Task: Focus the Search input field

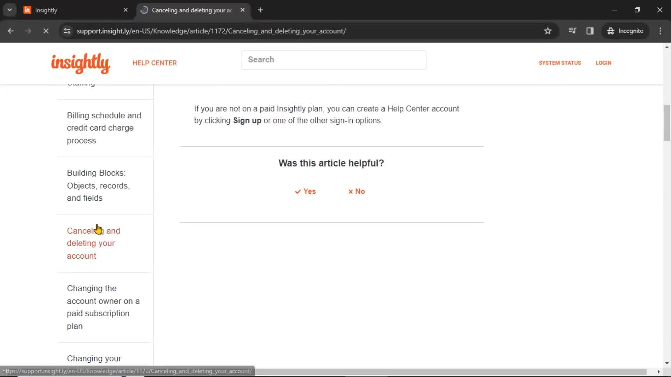Action: (334, 60)
